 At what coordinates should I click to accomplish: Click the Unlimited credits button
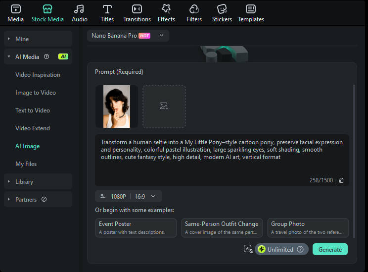[281, 249]
